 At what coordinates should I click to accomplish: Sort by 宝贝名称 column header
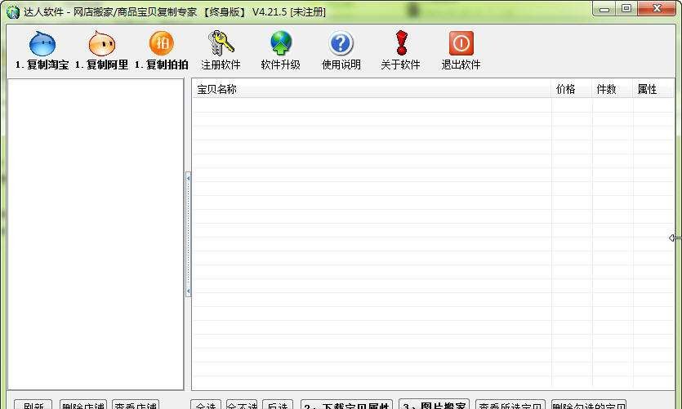tap(372, 89)
